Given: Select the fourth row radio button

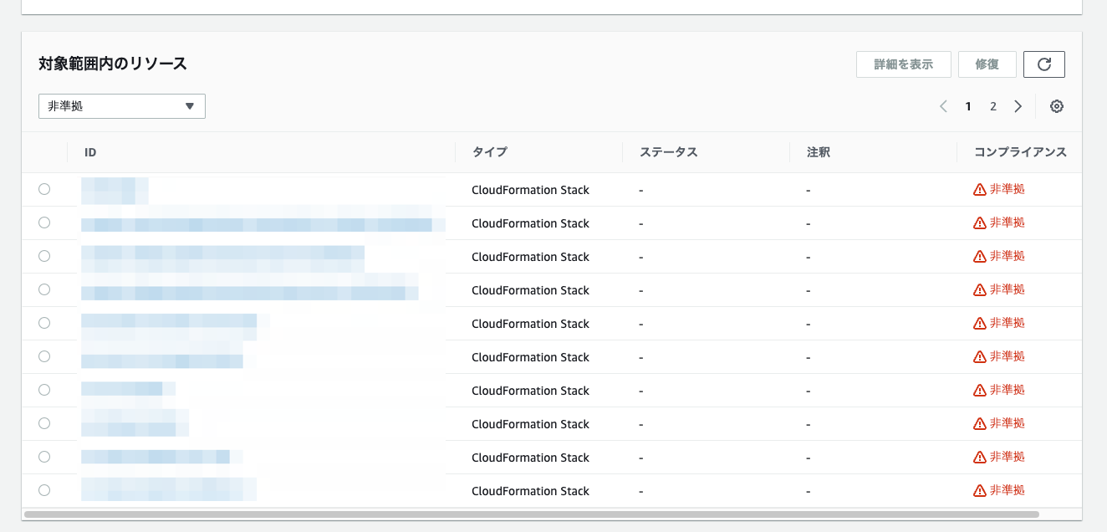Looking at the screenshot, I should coord(44,290).
